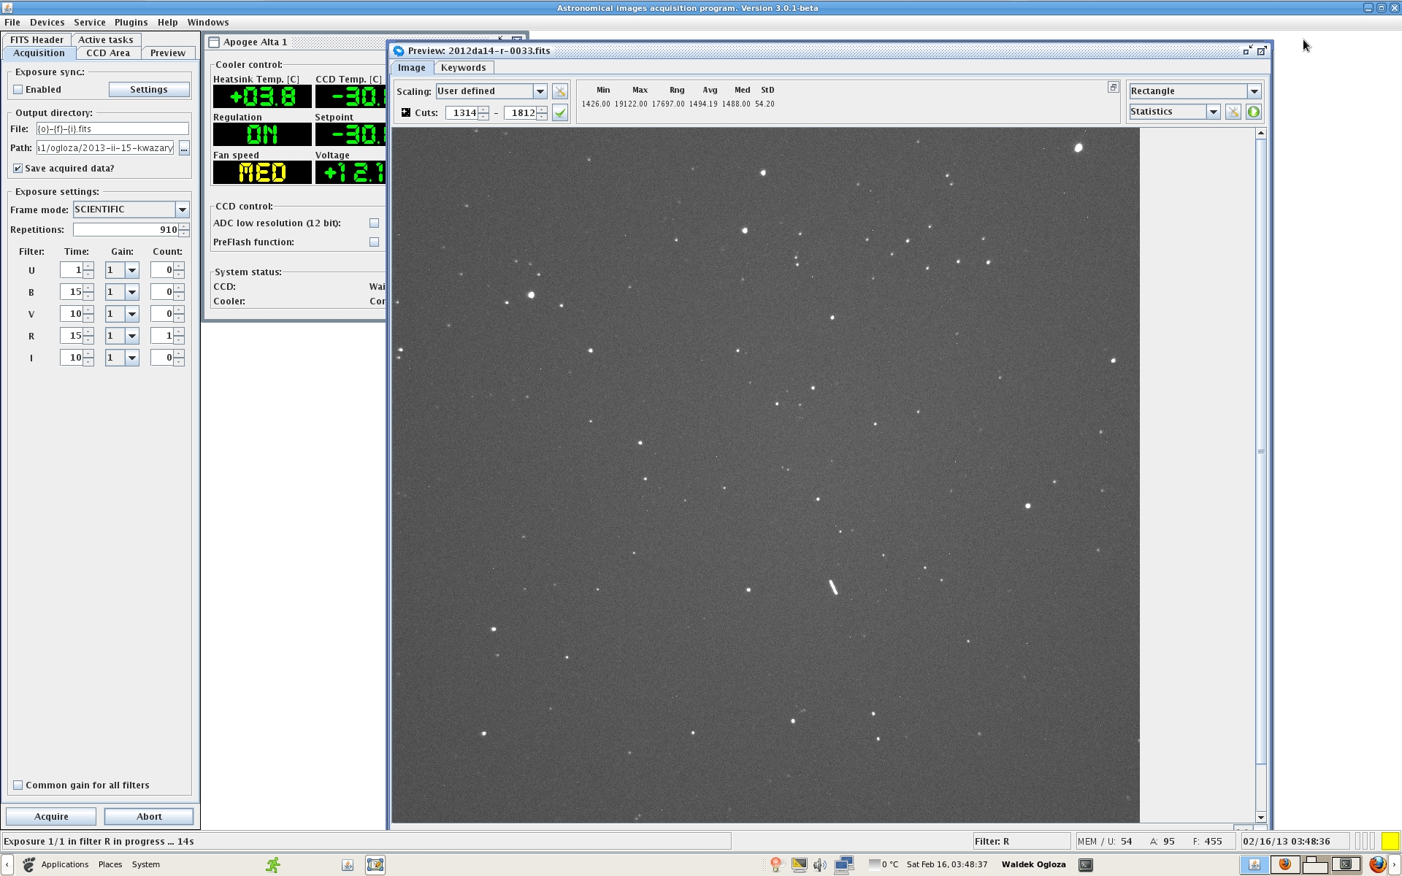Viewport: 1402px width, 876px height.
Task: Open the Windows menu
Action: pos(208,23)
